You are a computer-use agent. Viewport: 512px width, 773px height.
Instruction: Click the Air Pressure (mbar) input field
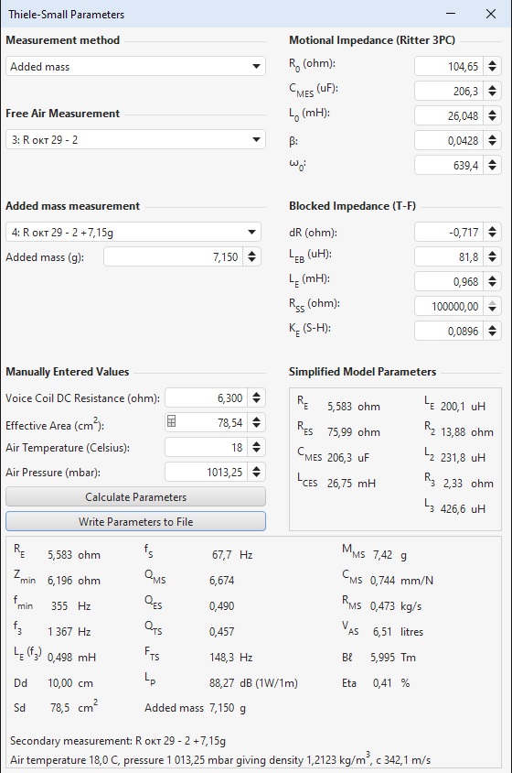[x=206, y=472]
